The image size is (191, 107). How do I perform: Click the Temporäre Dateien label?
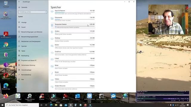61,24
